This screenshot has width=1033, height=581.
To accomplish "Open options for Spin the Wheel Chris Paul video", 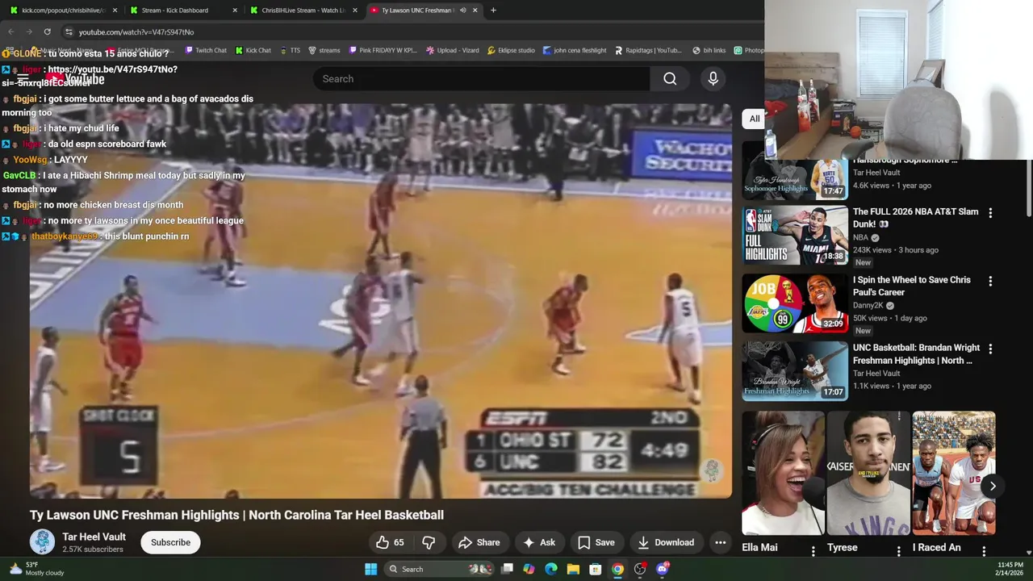I will tap(990, 281).
